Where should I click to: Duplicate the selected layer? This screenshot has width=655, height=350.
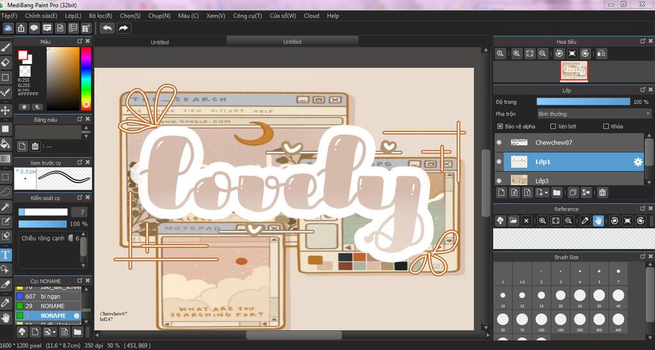[573, 193]
